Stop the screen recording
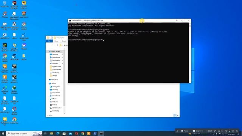This screenshot has width=242, height=136. coord(198,131)
